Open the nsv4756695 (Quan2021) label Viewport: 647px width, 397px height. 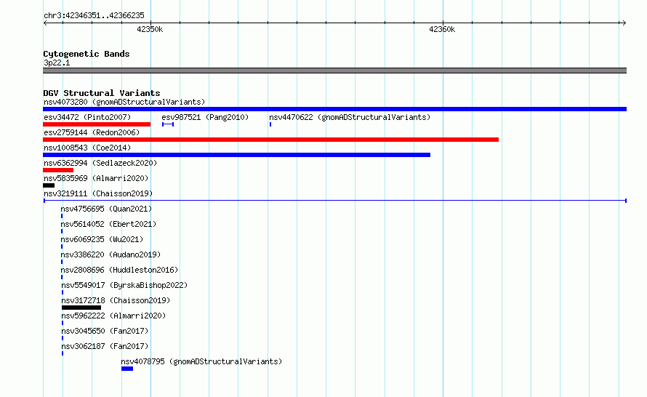[x=106, y=209]
